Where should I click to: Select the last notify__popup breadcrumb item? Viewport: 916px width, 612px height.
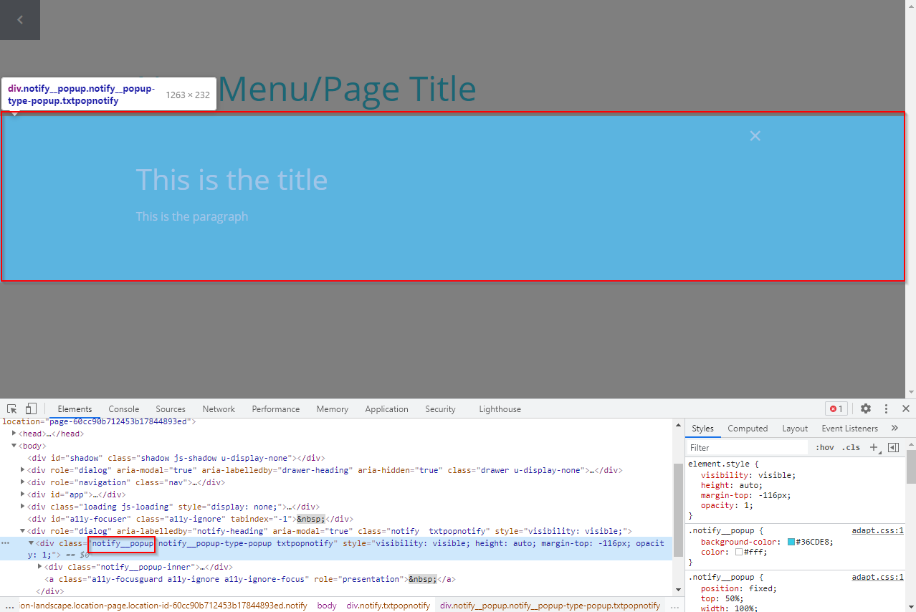550,606
